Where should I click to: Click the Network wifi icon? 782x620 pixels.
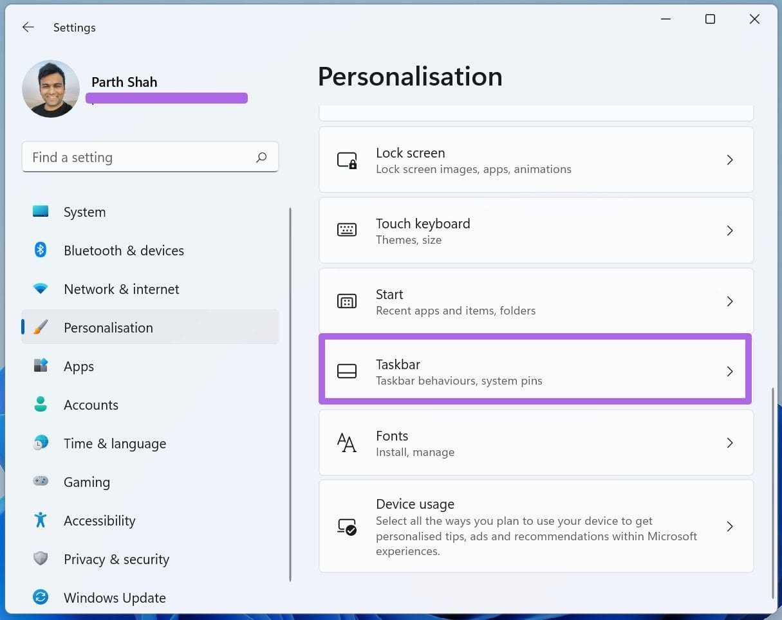coord(41,289)
